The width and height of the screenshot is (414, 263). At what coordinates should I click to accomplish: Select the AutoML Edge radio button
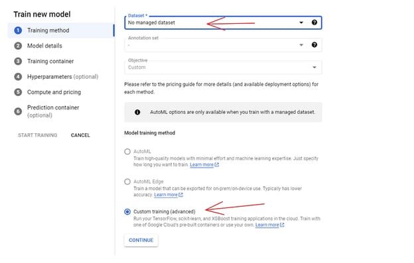click(127, 182)
